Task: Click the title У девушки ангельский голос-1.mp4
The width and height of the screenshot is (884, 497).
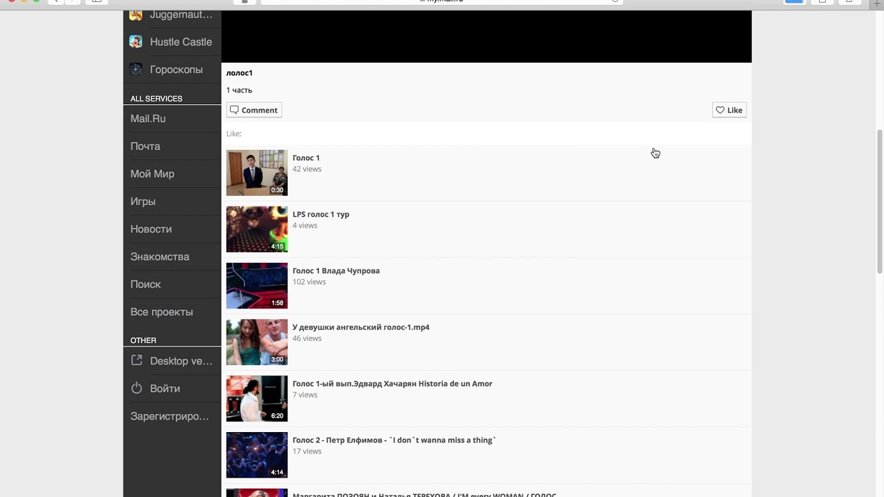Action: coord(361,327)
